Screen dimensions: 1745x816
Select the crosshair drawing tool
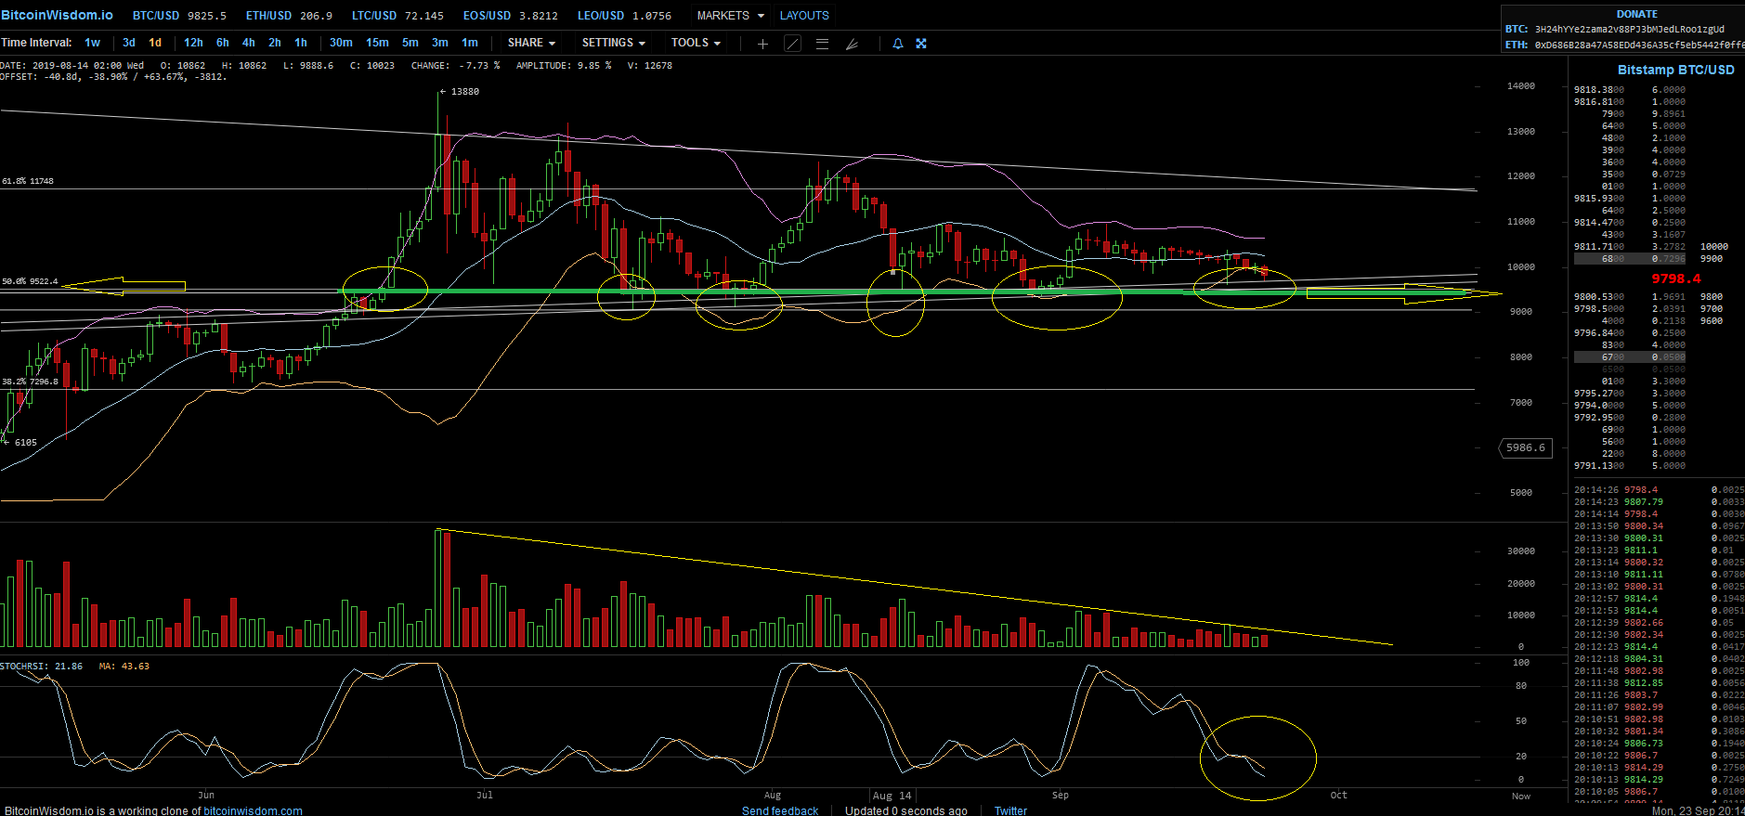(x=762, y=44)
